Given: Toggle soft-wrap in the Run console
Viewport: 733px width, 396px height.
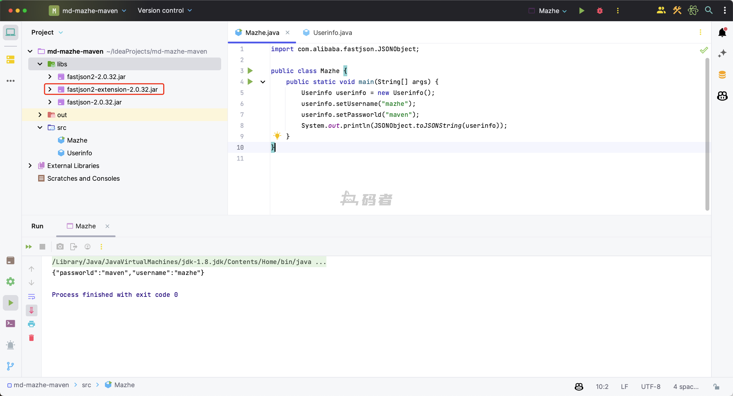Looking at the screenshot, I should (x=31, y=296).
